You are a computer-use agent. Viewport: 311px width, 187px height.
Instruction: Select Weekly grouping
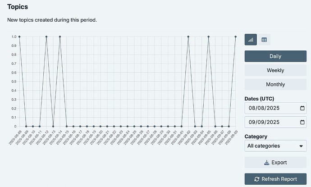(x=275, y=70)
